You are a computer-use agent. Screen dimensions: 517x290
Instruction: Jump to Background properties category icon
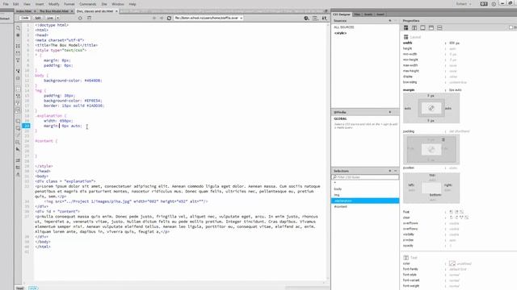tap(431, 28)
